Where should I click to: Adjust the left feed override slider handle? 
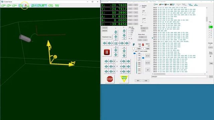click(134, 53)
